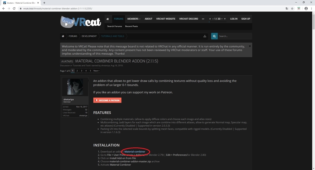Open the Chrome profile avatar icon
The width and height of the screenshot is (315, 170).
click(x=306, y=8)
